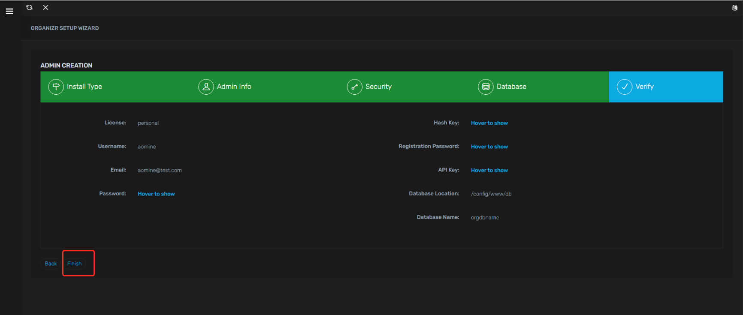This screenshot has width=743, height=315.
Task: Select the email 'aomine@test.com'
Action: click(x=160, y=170)
